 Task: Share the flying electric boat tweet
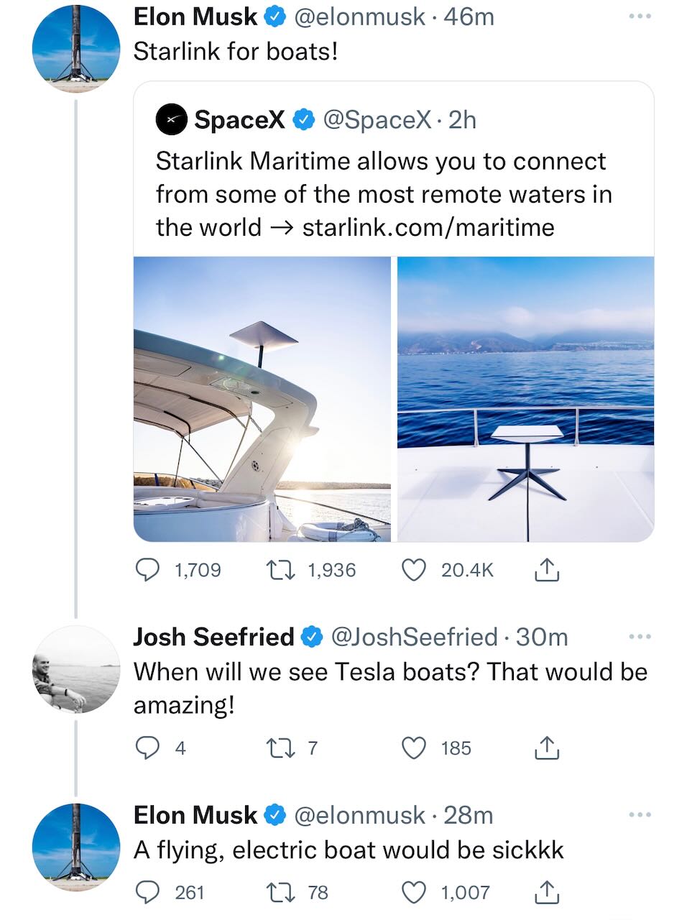(546, 892)
